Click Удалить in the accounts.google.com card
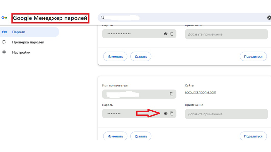This screenshot has width=271, height=152. click(141, 136)
